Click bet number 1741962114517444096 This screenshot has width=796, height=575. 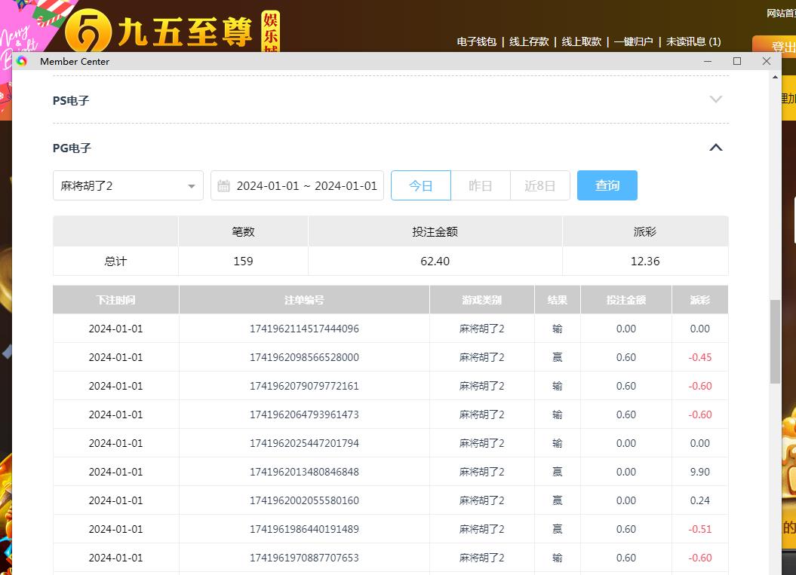304,329
